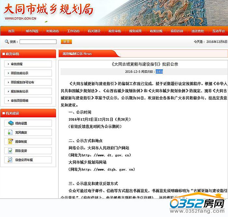This screenshot has width=228, height=217.
Task: Click into the search text field
Action: point(38,42)
